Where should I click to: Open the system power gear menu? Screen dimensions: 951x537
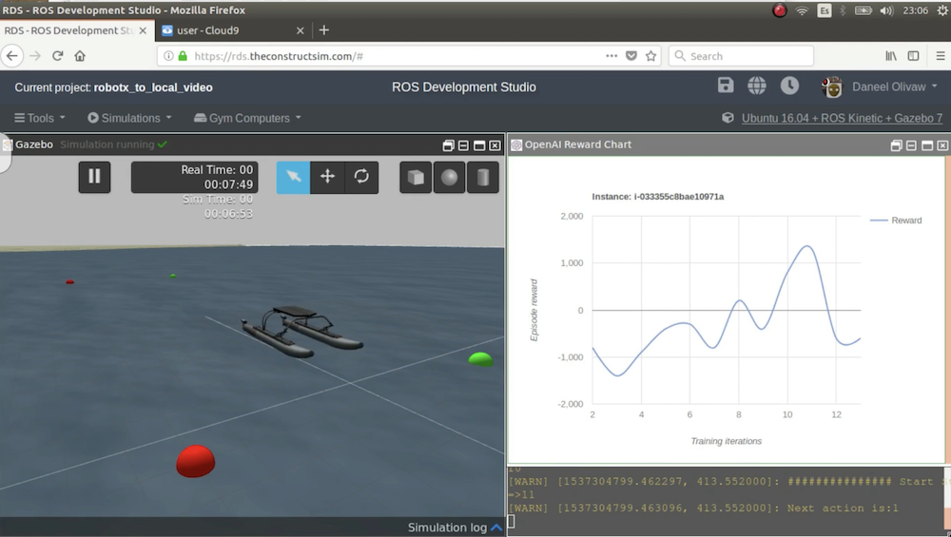(x=942, y=10)
